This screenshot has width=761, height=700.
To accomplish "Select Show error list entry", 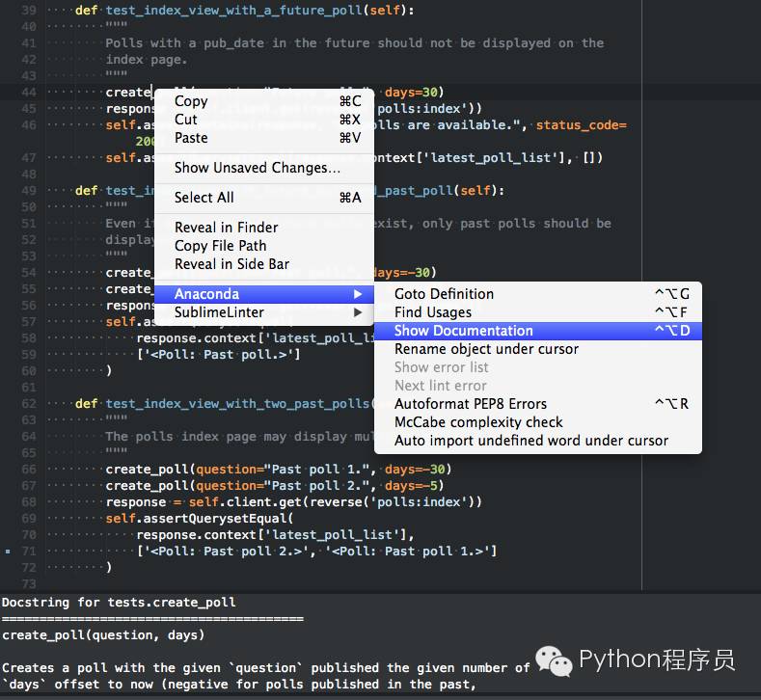I will 538,367.
